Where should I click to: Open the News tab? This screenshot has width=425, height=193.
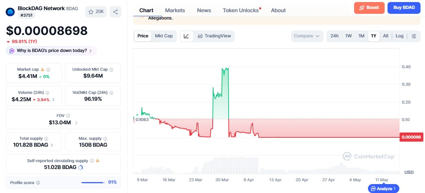[x=204, y=11]
